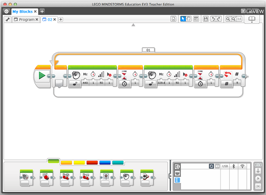Click the 440 frequency input field
This screenshot has width=266, height=195.
[85, 83]
